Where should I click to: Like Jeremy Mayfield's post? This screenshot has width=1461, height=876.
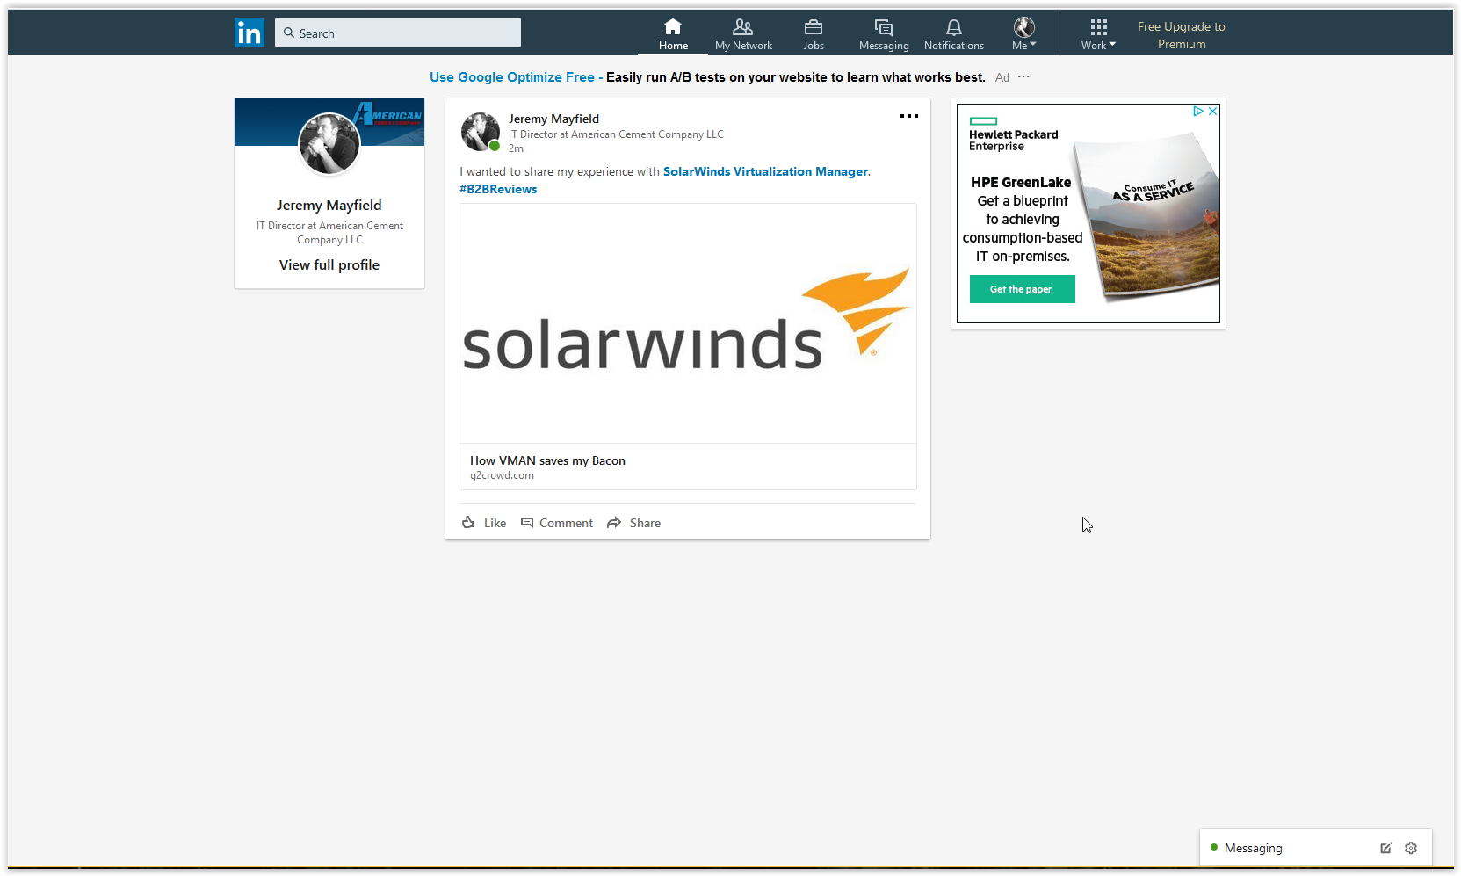coord(484,523)
